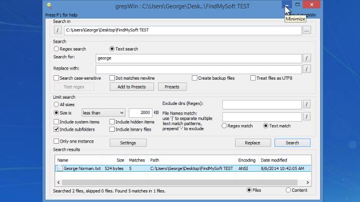Click the results horizontal scrollbar track
360x202 pixels.
[180, 182]
